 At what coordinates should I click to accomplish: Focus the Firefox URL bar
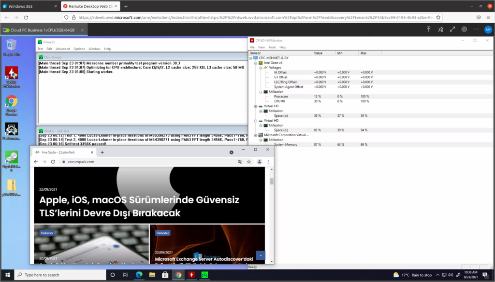[252, 18]
